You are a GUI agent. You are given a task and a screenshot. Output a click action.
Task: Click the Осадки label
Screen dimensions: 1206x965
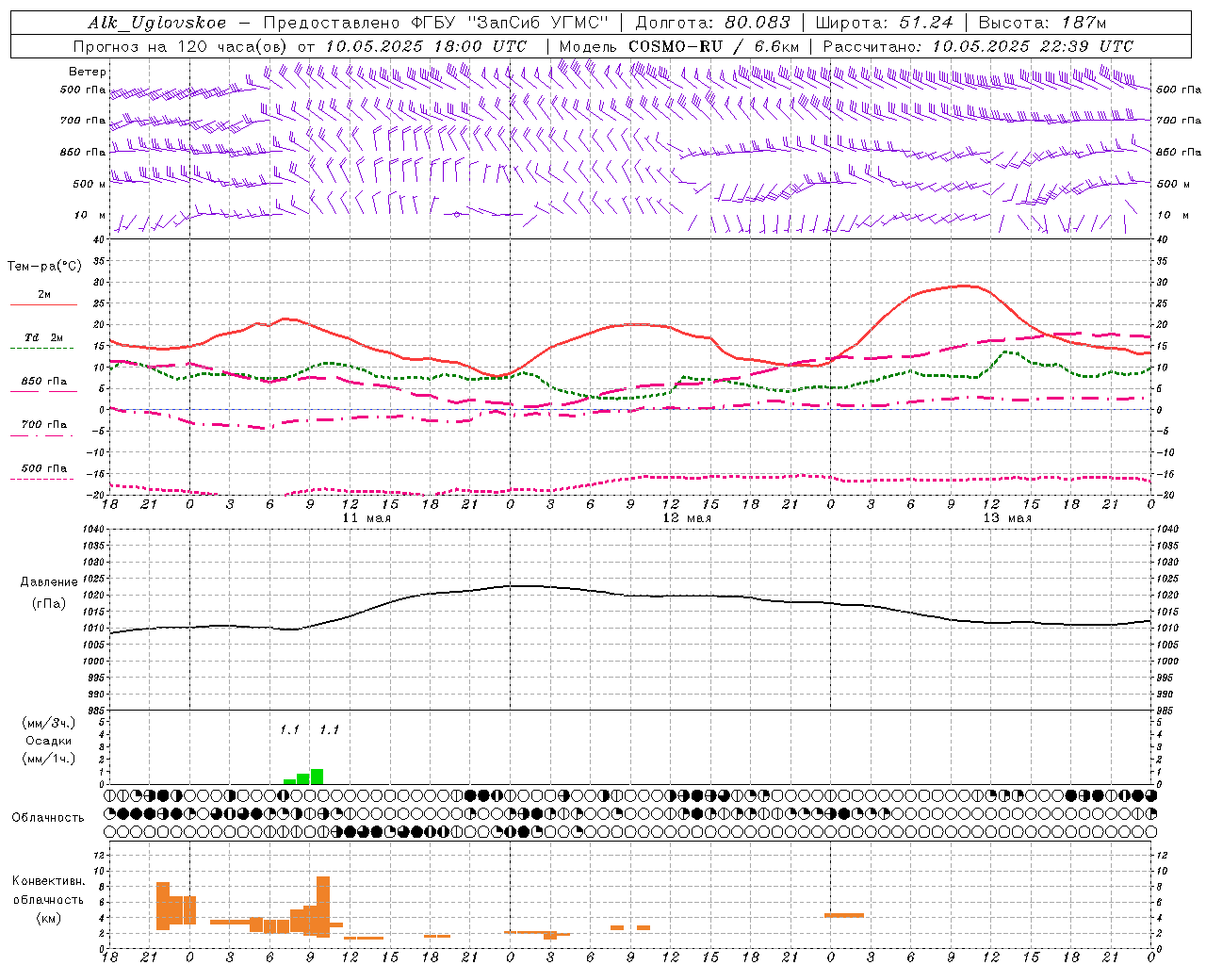coord(47,741)
